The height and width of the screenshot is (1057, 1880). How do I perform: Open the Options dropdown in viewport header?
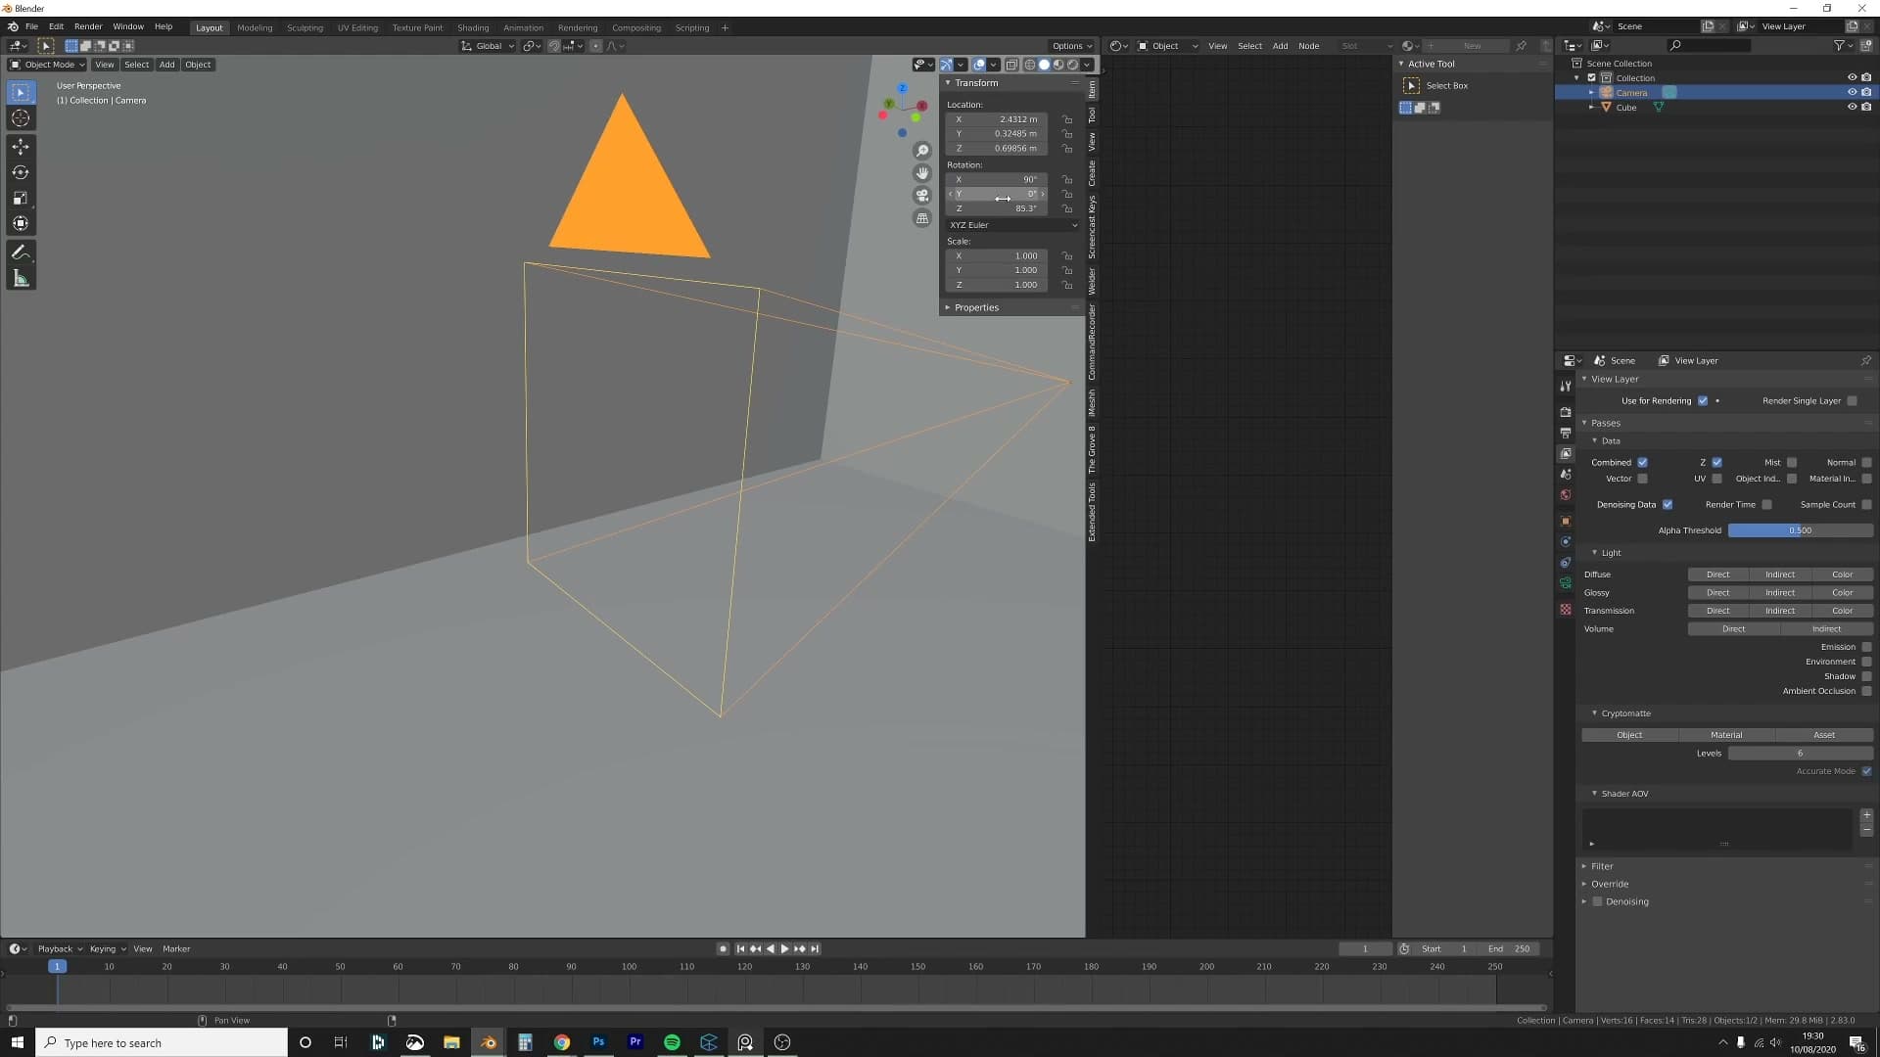click(1072, 46)
